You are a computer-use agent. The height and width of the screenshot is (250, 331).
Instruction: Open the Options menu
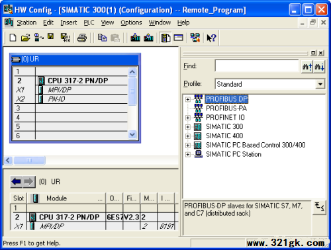click(x=131, y=22)
